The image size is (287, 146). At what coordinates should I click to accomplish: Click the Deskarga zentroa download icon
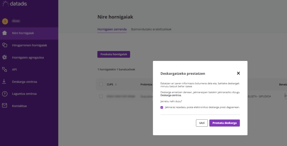click(4, 81)
